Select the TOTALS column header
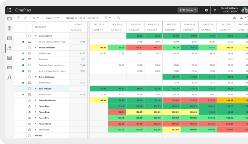 coord(78,24)
